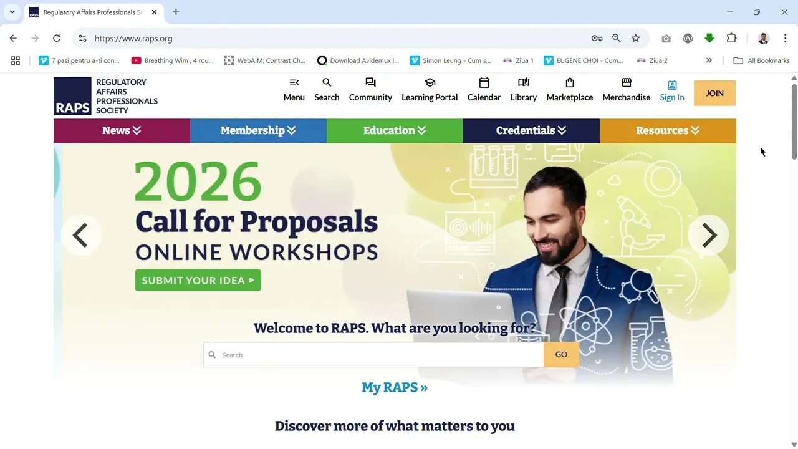Screen dimensions: 798x449
Task: Open the Chrome profile avatar
Action: point(763,38)
